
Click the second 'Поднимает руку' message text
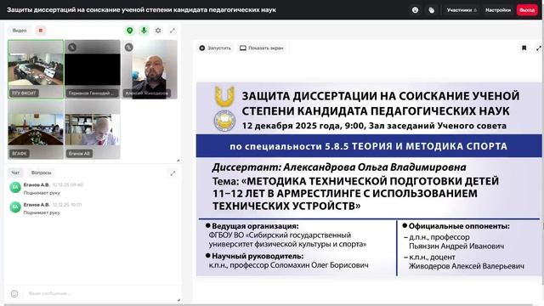tap(42, 212)
